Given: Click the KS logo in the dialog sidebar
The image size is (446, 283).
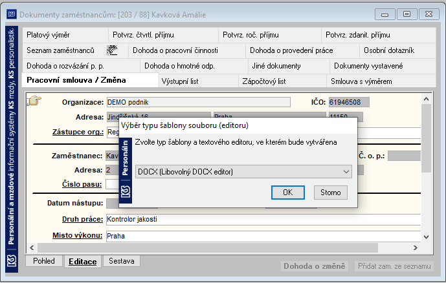Looking at the screenshot, I should click(126, 192).
